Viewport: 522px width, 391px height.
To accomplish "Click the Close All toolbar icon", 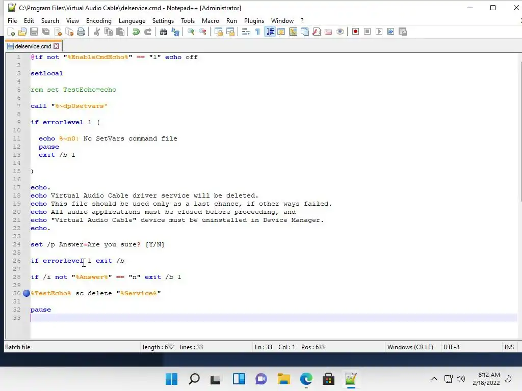I will pos(69,32).
